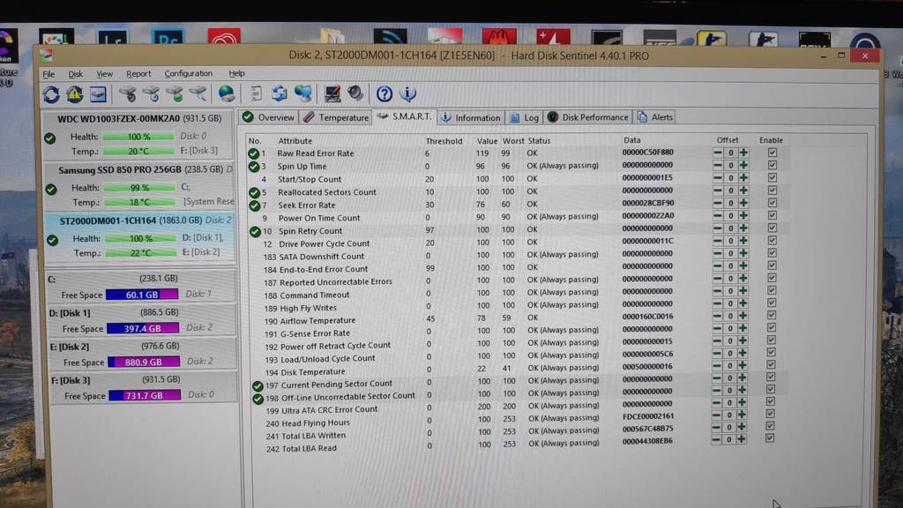The image size is (903, 508).
Task: Decrease offset for Spin Up Time
Action: tap(718, 165)
